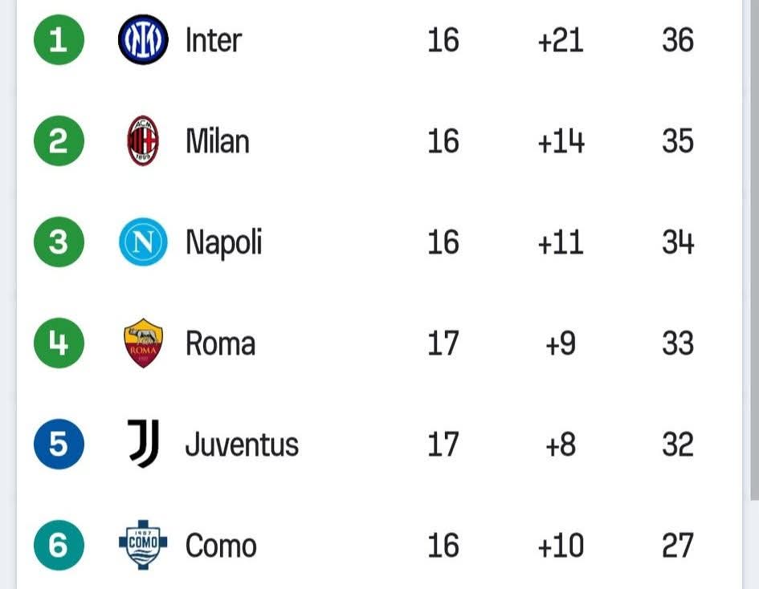Click the AC Milan club crest
This screenshot has height=589, width=759.
[x=143, y=141]
